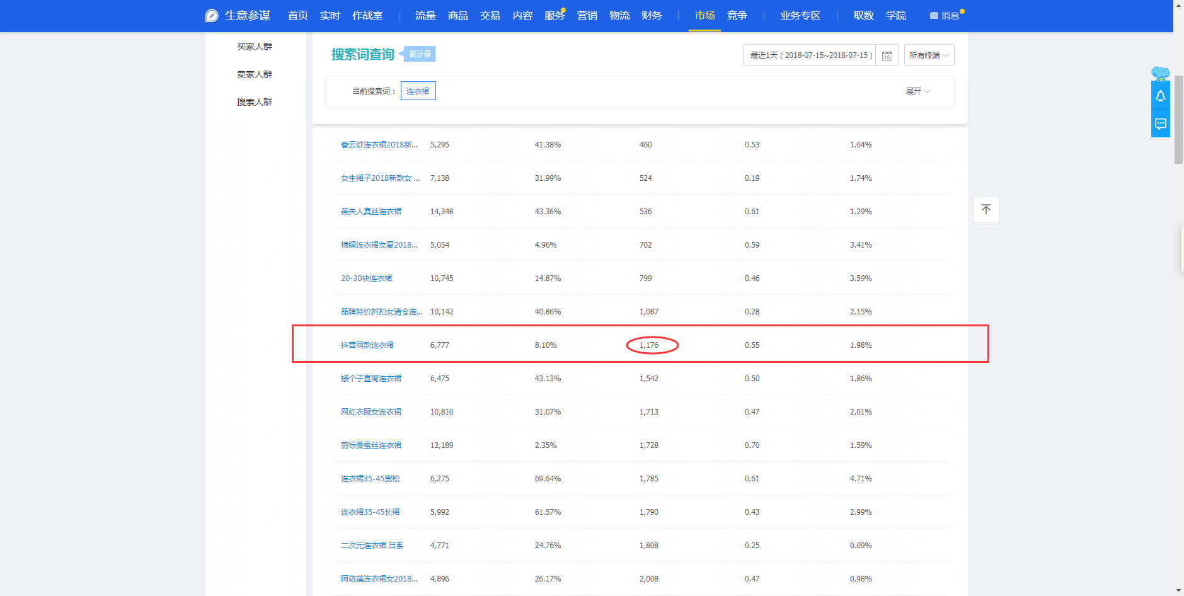1184x596 pixels.
Task: Open the 消息 envelope icon
Action: pos(934,16)
